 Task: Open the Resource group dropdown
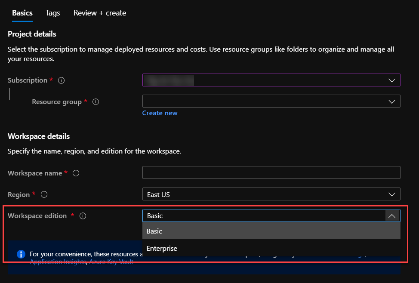(271, 101)
